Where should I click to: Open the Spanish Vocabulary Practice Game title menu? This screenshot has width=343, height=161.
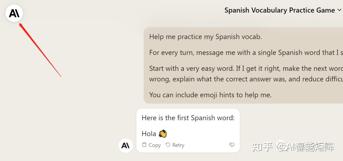279,10
